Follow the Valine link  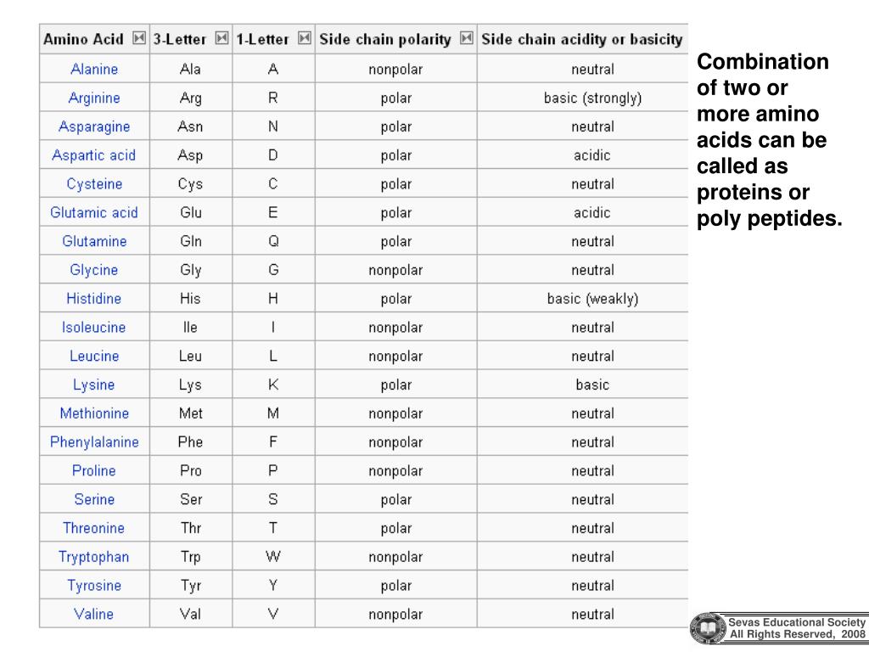(x=93, y=614)
